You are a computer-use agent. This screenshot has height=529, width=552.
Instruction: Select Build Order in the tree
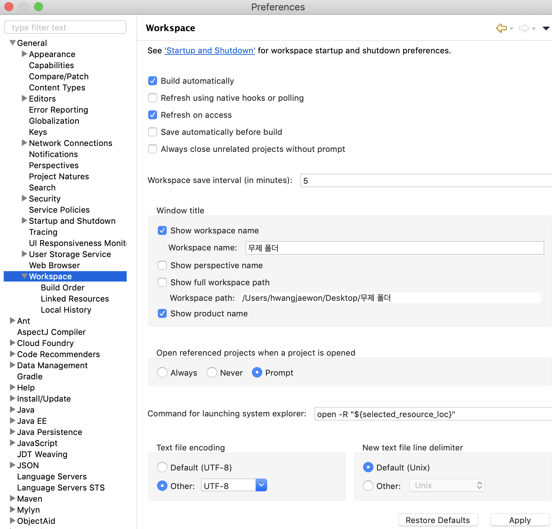[x=63, y=287]
